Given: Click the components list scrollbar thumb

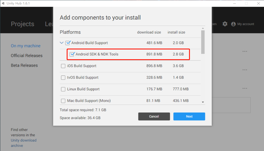Looking at the screenshot, I should tap(203, 42).
